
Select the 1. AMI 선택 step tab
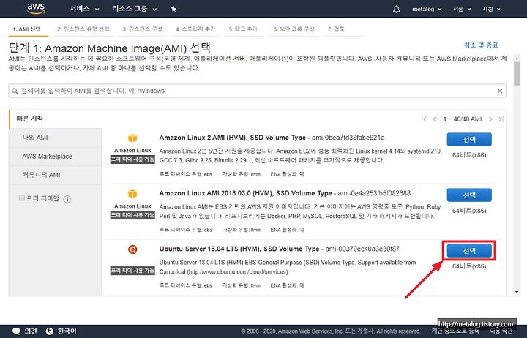pyautogui.click(x=27, y=29)
